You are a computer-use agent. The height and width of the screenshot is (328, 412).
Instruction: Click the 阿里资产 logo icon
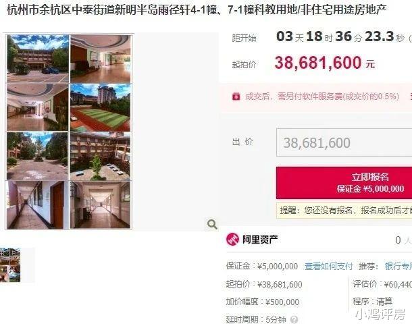pos(232,239)
